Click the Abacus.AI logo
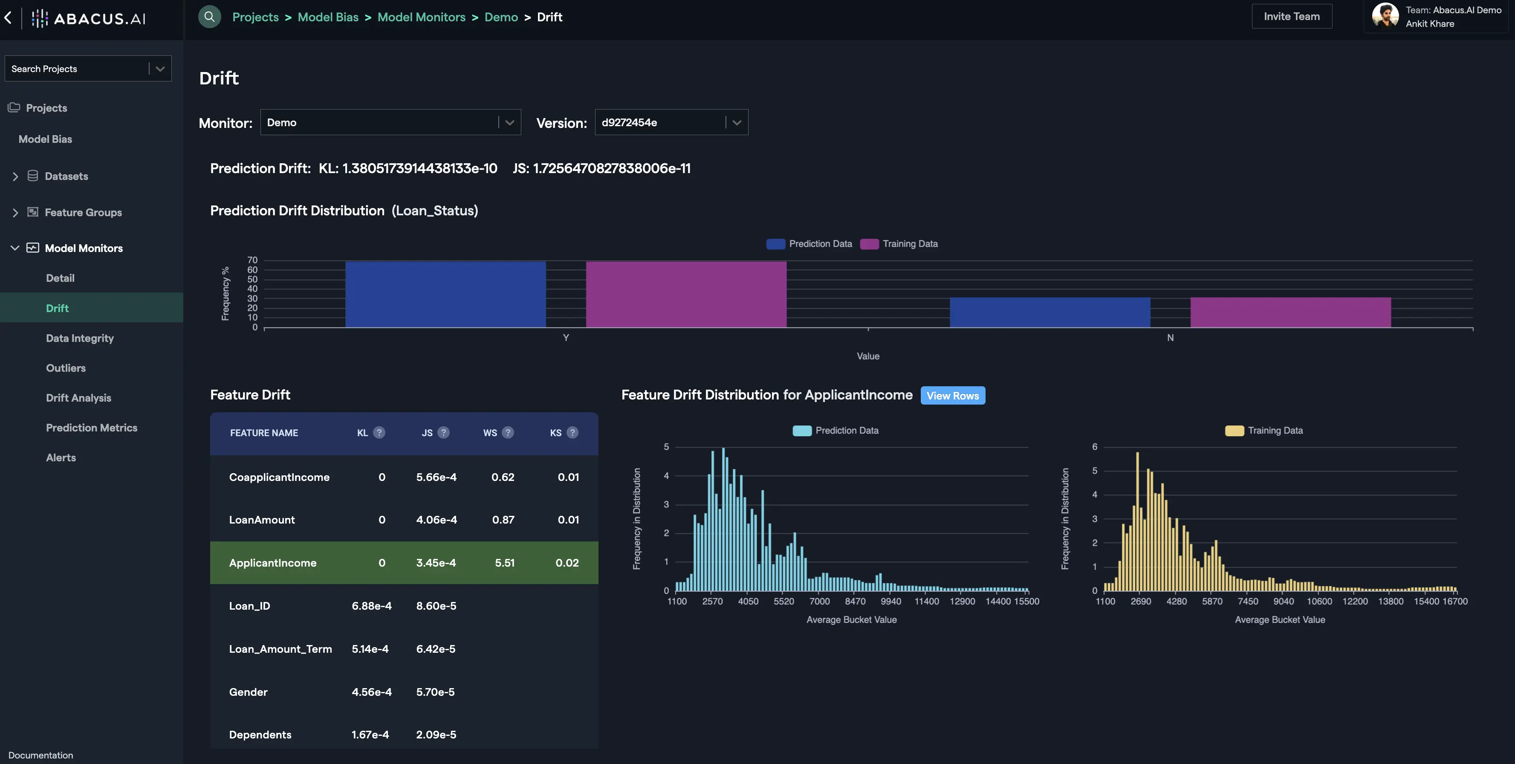Screen dimensions: 1515x764 [x=88, y=18]
